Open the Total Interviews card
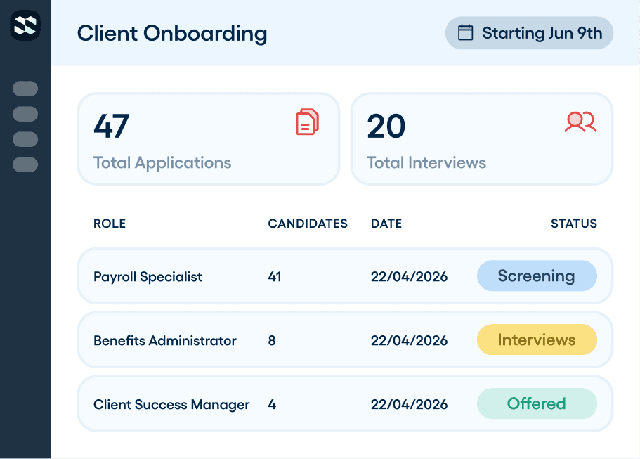The image size is (640, 459). click(482, 139)
